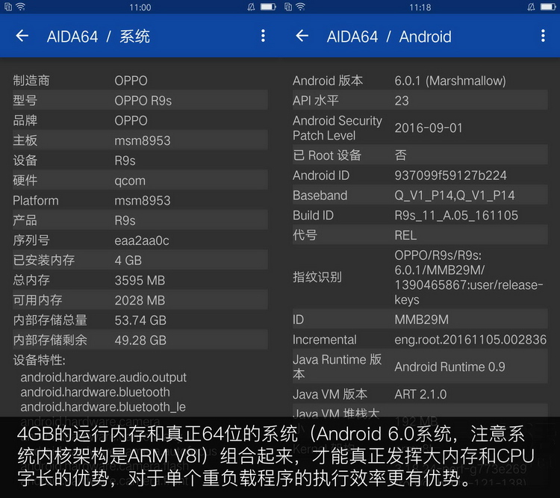Open the overflow menu in the Android screen
The height and width of the screenshot is (498, 560).
(544, 36)
